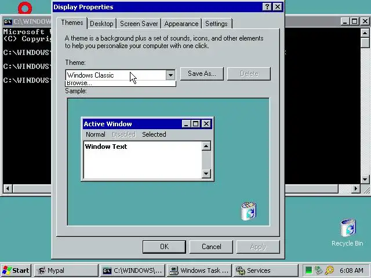
Task: Click the Display Properties help question button
Action: pyautogui.click(x=267, y=7)
